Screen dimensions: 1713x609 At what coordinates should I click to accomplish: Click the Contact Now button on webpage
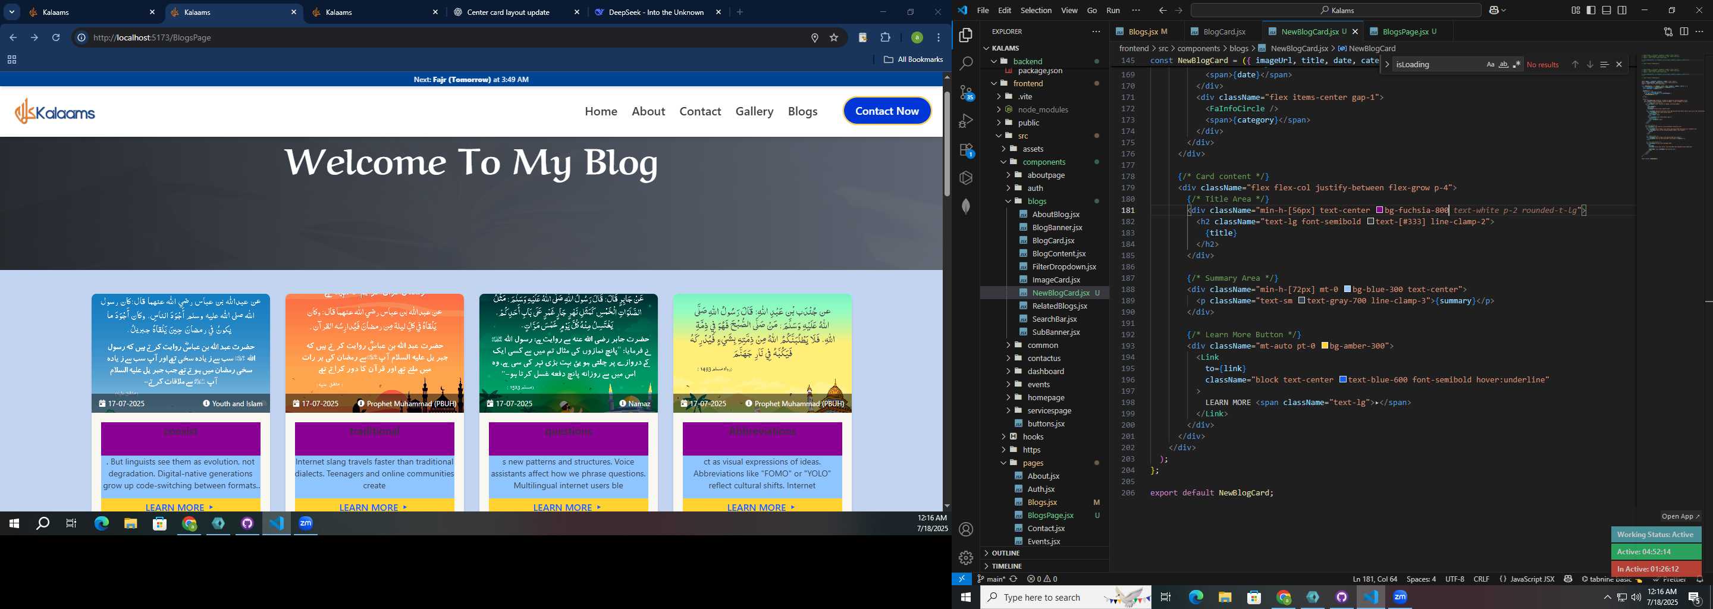[886, 111]
